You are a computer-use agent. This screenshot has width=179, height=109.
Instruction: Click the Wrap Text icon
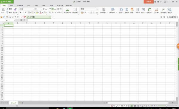click(x=75, y=9)
